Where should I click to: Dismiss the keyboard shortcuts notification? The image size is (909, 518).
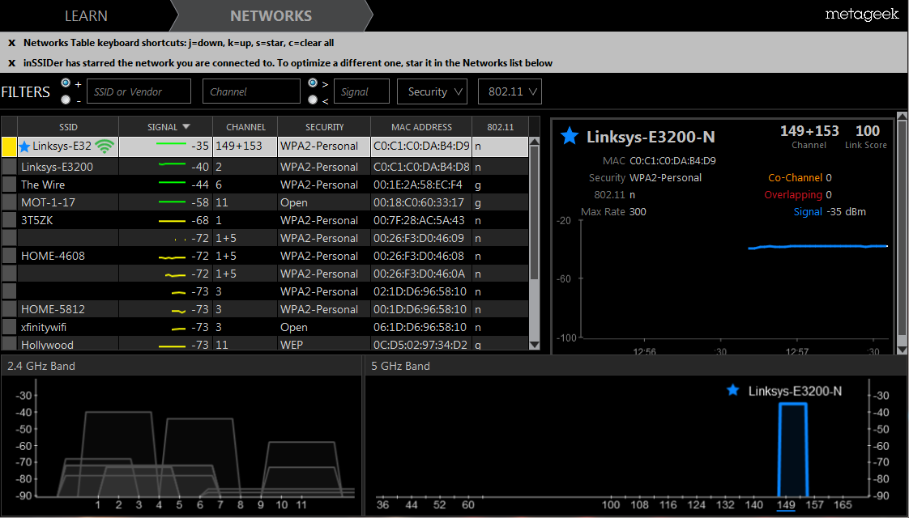click(11, 43)
